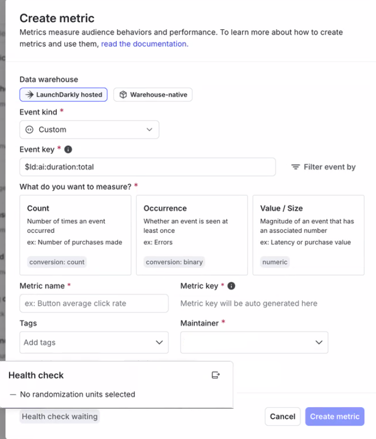Switch to LaunchDarkly hosted option
The width and height of the screenshot is (376, 439).
point(63,95)
